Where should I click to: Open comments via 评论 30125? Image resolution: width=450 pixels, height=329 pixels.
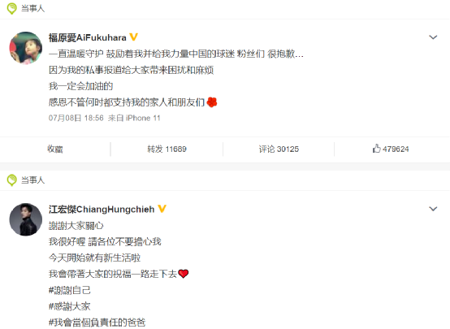click(279, 149)
